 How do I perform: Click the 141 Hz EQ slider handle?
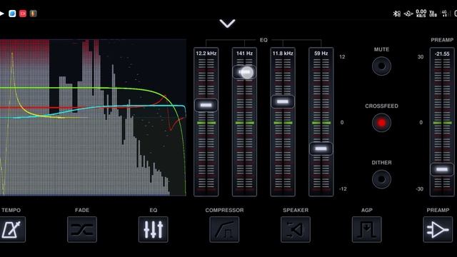click(x=244, y=72)
